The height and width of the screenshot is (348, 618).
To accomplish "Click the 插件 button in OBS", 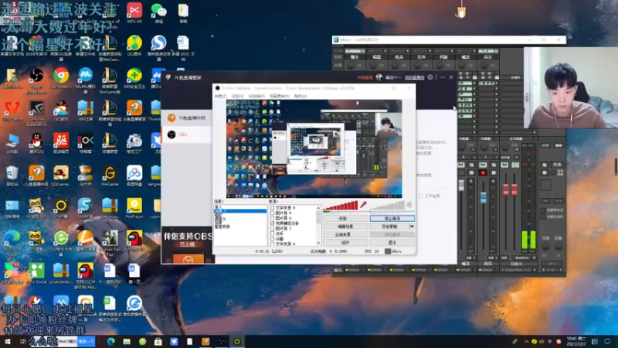I will (345, 243).
